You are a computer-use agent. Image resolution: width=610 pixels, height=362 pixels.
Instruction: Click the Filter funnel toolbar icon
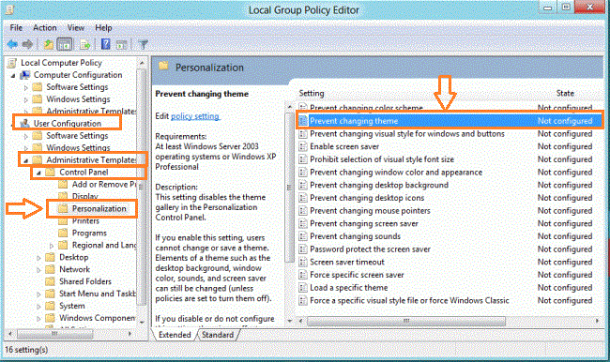click(x=144, y=45)
